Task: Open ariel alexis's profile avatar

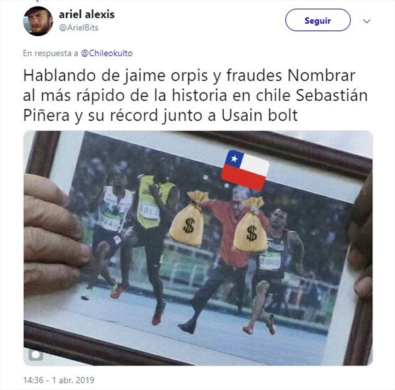Action: (38, 21)
